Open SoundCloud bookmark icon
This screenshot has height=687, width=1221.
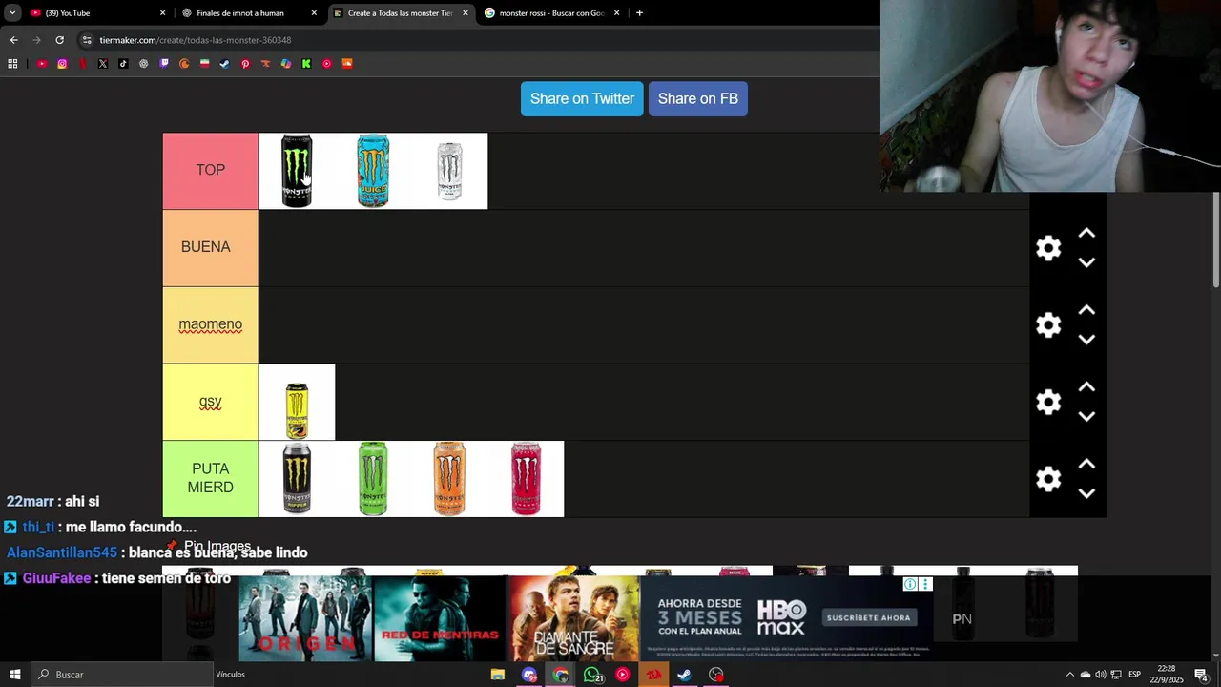[x=347, y=64]
